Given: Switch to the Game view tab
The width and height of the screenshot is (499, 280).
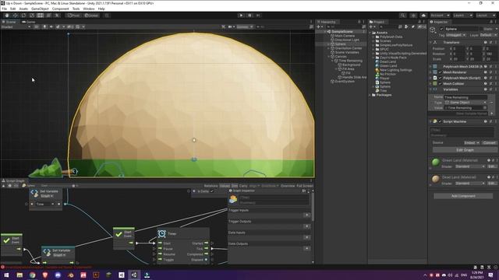Looking at the screenshot, I should pos(29,22).
